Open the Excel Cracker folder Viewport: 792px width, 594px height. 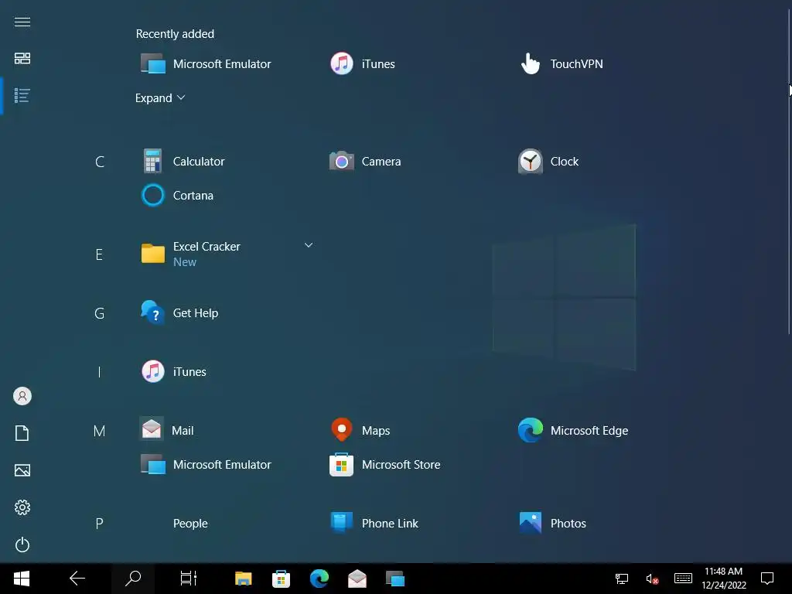coord(190,254)
